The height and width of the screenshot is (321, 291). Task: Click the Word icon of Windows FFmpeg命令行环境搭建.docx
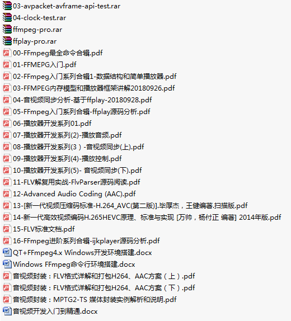pyautogui.click(x=7, y=264)
